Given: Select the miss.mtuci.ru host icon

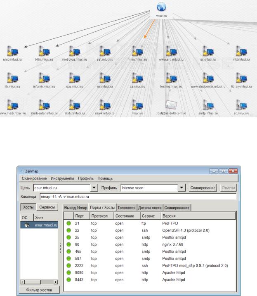Looking at the screenshot, I should (137, 51).
